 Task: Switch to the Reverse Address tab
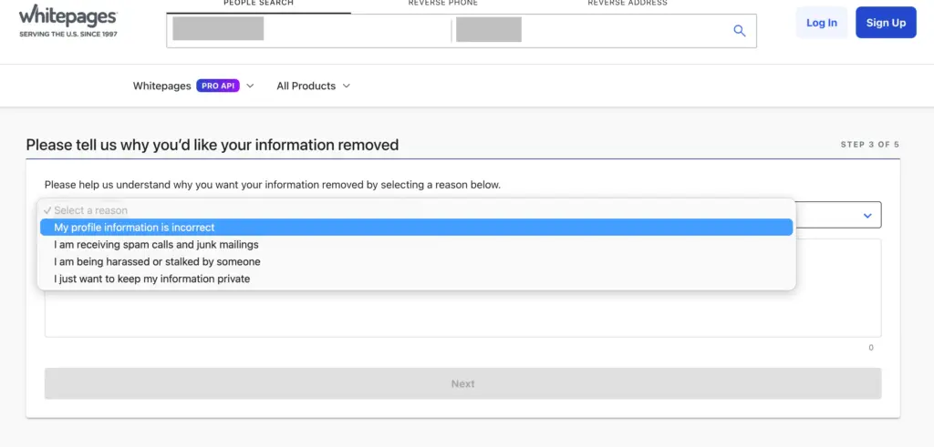coord(628,4)
